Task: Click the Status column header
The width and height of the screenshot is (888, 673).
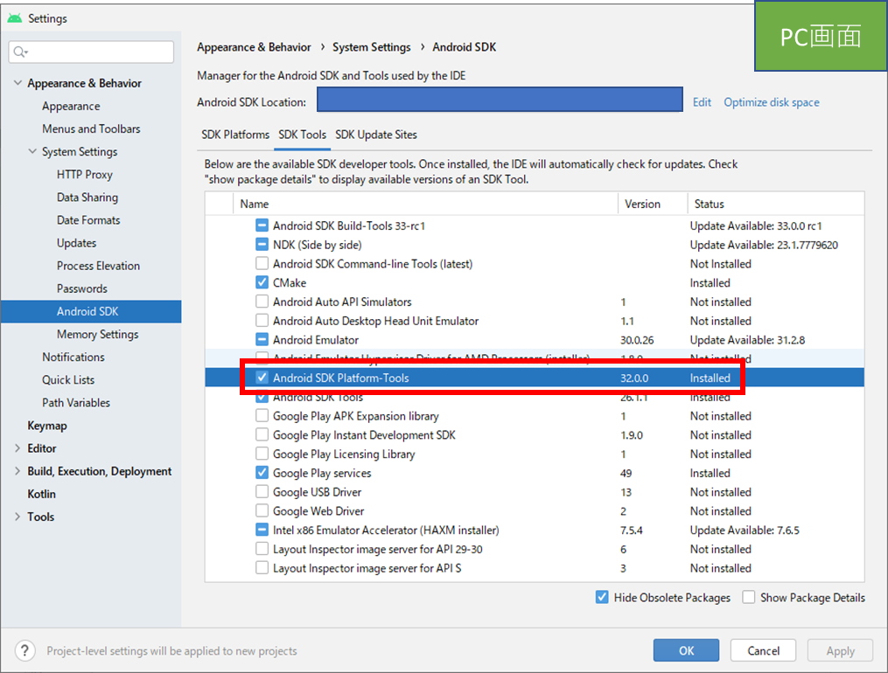Action: [776, 204]
